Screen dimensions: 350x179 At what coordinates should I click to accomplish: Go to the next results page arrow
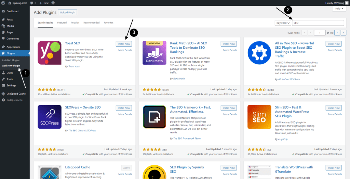coord(337,33)
